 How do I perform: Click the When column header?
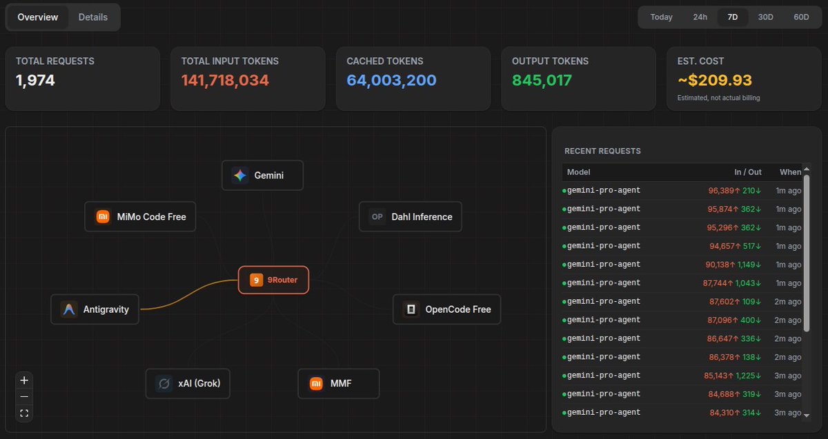791,172
